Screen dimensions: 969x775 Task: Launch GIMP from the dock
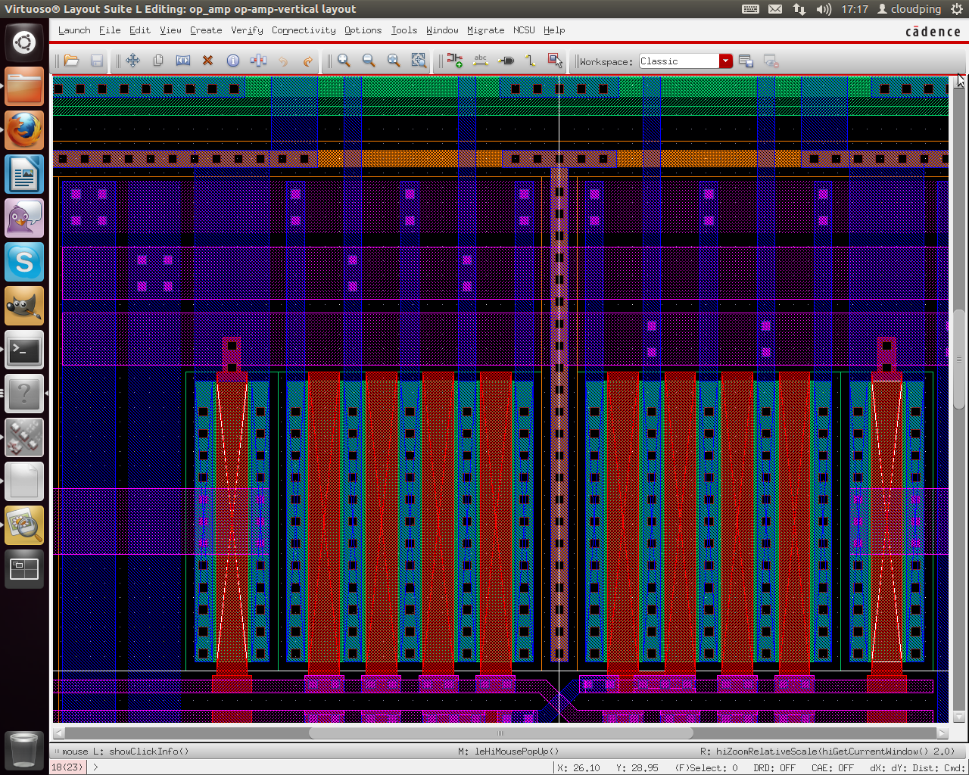pyautogui.click(x=24, y=307)
